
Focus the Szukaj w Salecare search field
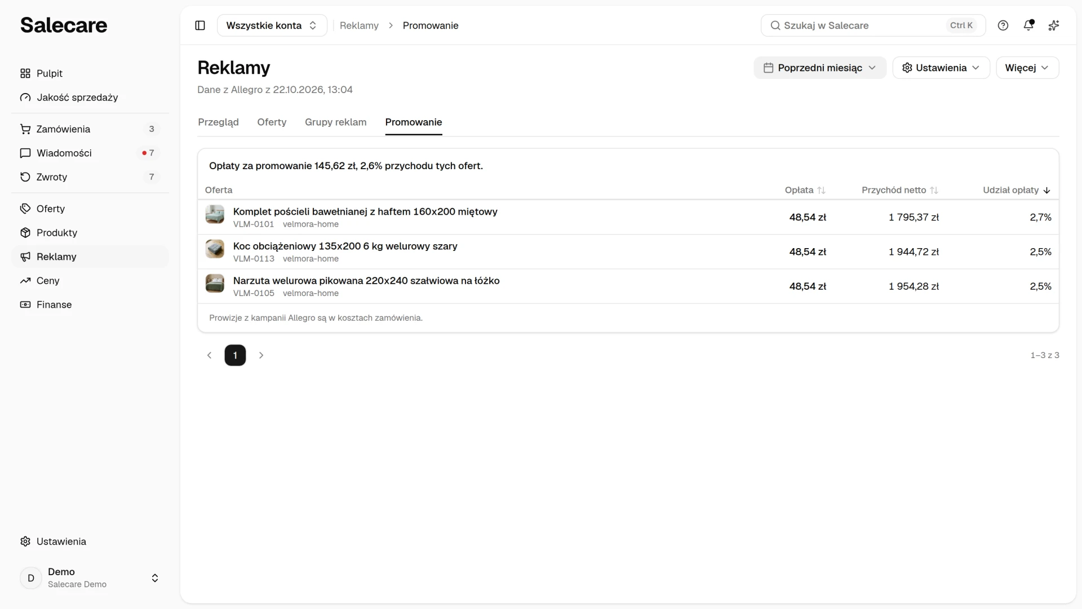point(873,25)
